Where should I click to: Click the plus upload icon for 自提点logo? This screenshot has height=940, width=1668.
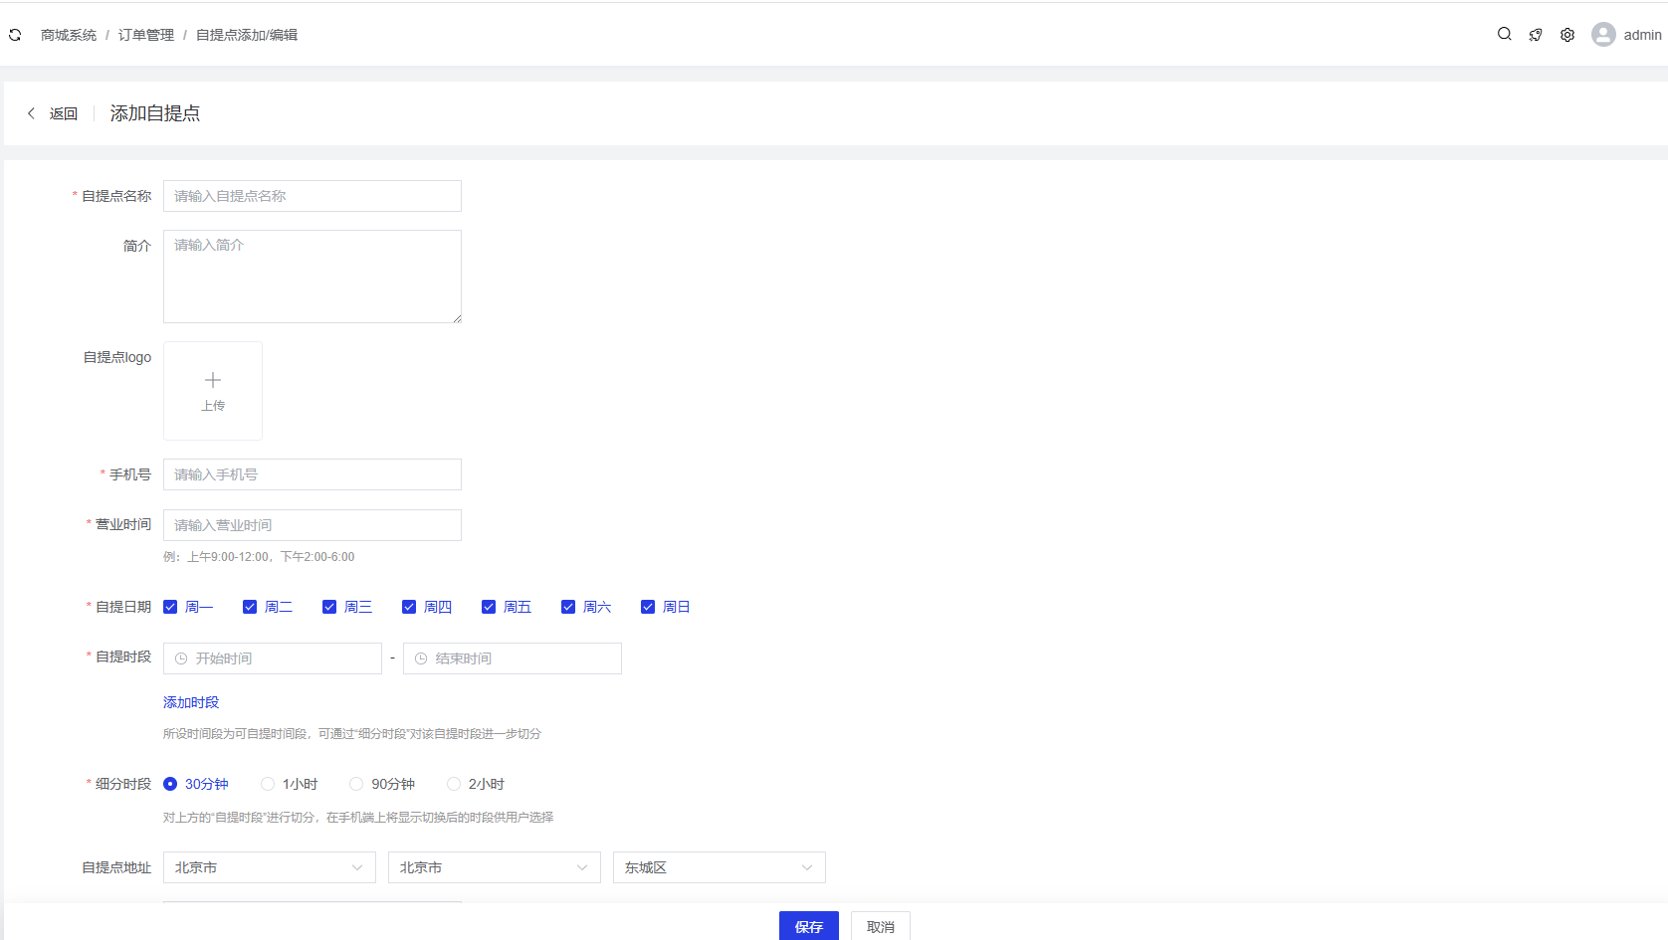coord(213,380)
